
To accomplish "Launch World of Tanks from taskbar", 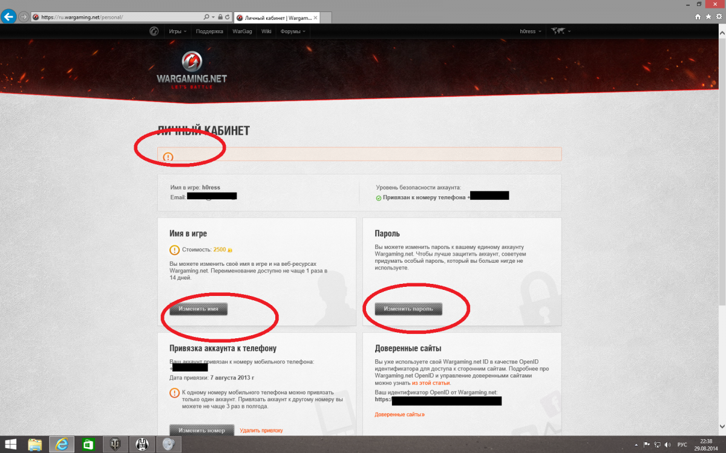I will (115, 445).
